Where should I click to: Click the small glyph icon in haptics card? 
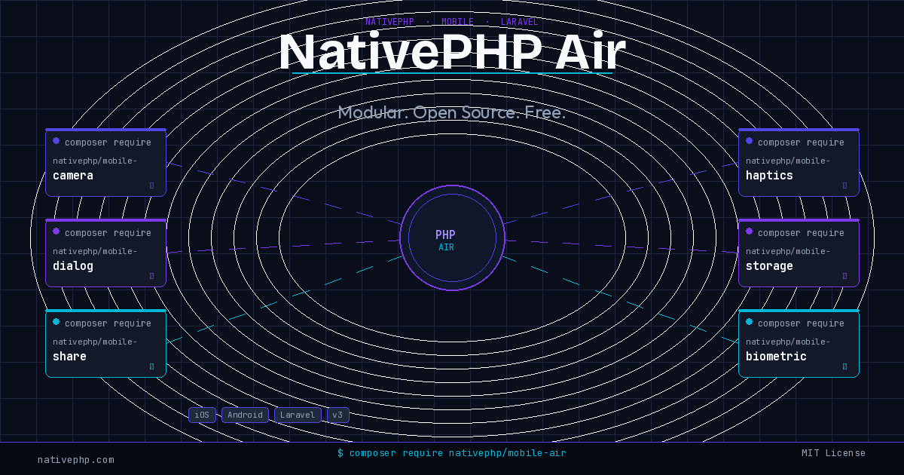coord(844,185)
